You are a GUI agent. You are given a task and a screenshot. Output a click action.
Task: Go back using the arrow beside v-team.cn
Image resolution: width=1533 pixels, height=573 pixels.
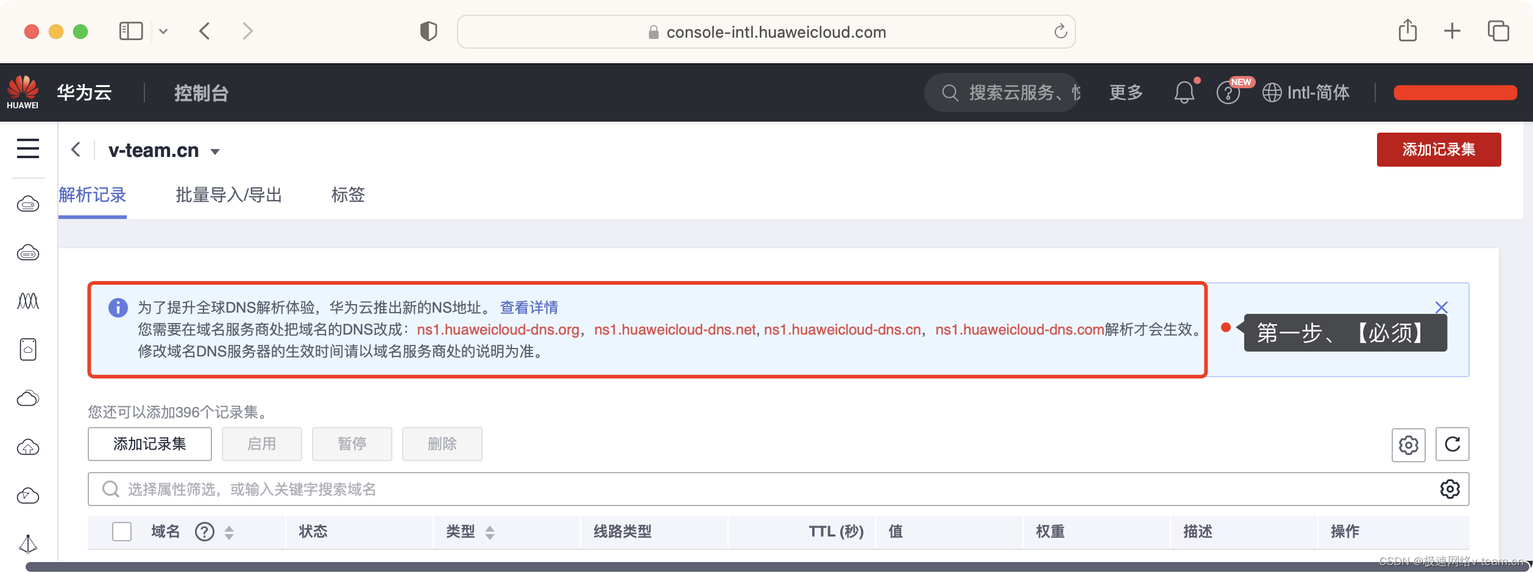76,150
